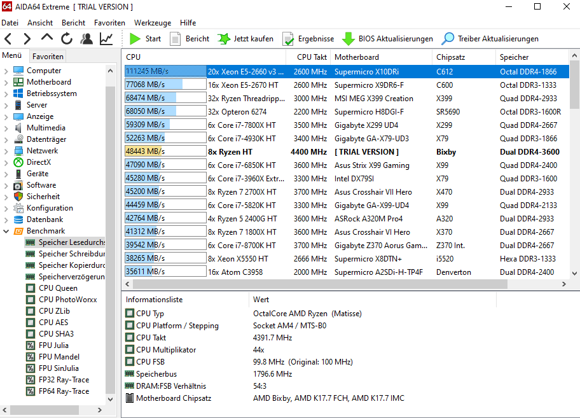Select the Benchmark folder icon
Viewport: 580px width, 418px height.
click(x=18, y=231)
